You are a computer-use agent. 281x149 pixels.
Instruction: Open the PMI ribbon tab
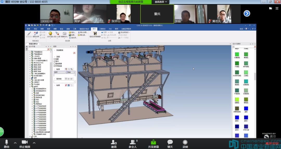coord(110,29)
